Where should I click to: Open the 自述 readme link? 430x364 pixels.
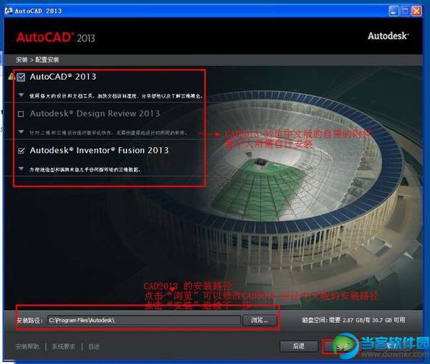(94, 347)
